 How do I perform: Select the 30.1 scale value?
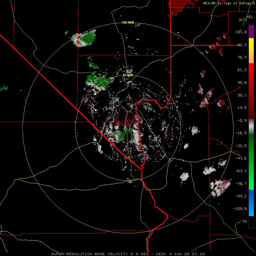[x=242, y=95]
